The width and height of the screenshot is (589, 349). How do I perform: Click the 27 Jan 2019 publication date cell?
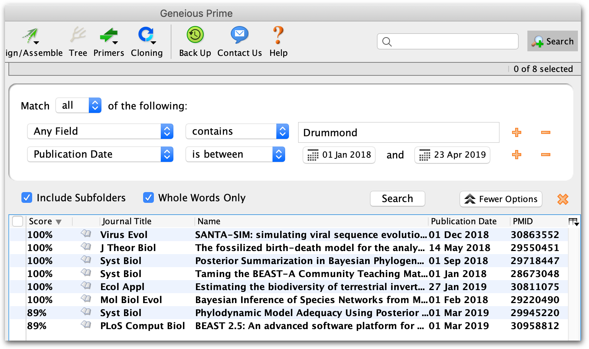pos(458,287)
